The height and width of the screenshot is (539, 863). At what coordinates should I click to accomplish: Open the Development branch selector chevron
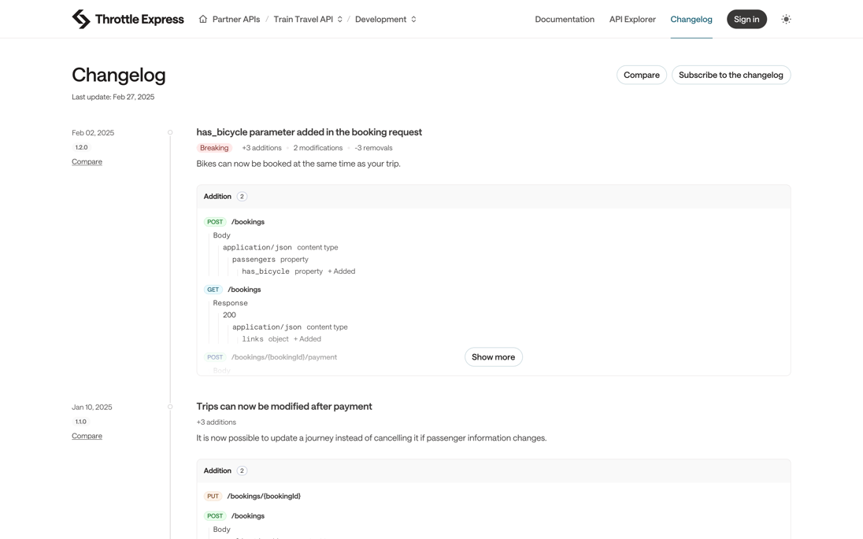pyautogui.click(x=413, y=18)
